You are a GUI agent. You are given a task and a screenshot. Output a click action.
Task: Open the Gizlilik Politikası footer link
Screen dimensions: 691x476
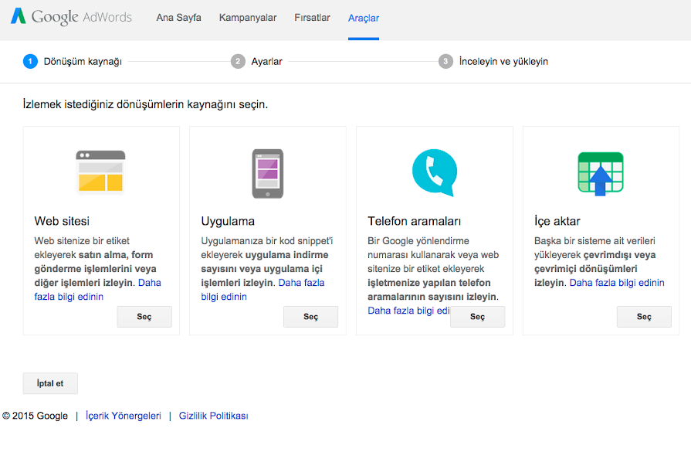click(x=213, y=416)
